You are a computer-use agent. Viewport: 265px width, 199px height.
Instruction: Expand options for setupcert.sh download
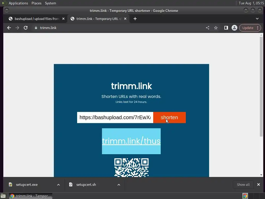119,185
